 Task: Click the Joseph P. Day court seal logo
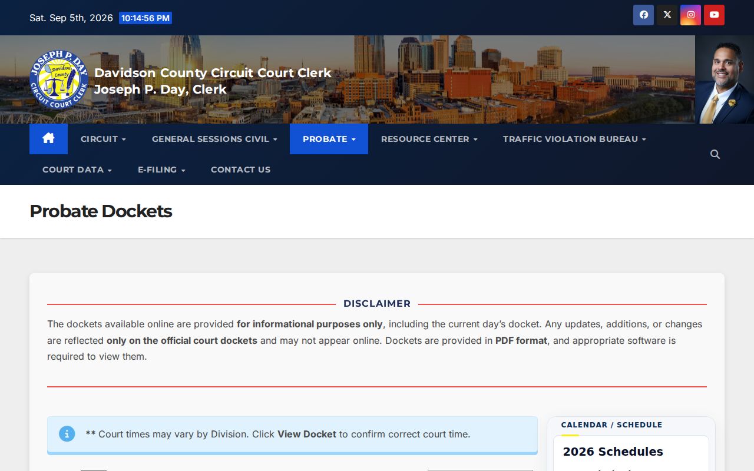tap(59, 79)
